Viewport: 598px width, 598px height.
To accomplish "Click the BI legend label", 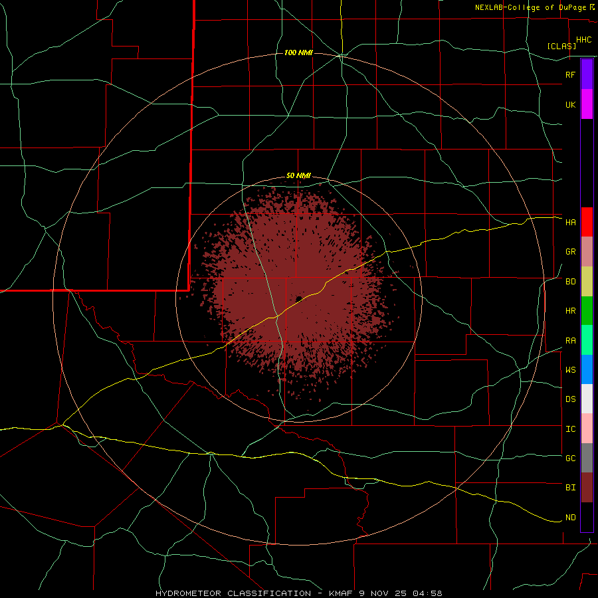I will point(570,488).
